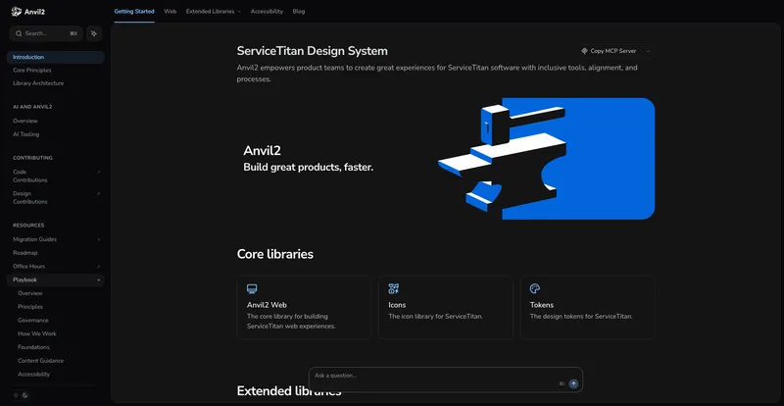Screen dimensions: 784x406
Task: Click the external-link arrow beside Code Contributions
Action: coord(99,172)
